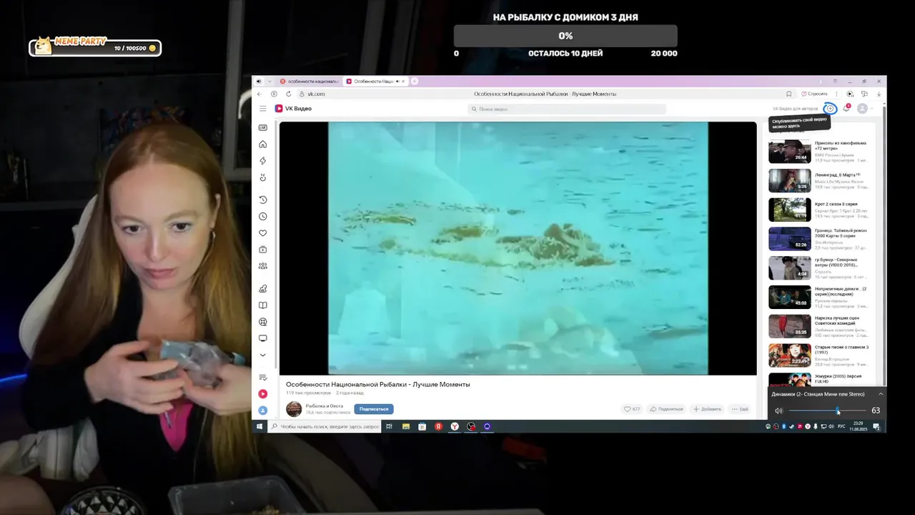Click the notifications bell icon

pos(846,108)
